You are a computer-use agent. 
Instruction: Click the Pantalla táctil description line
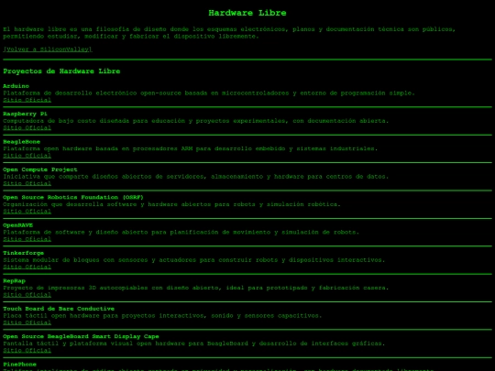tap(194, 344)
